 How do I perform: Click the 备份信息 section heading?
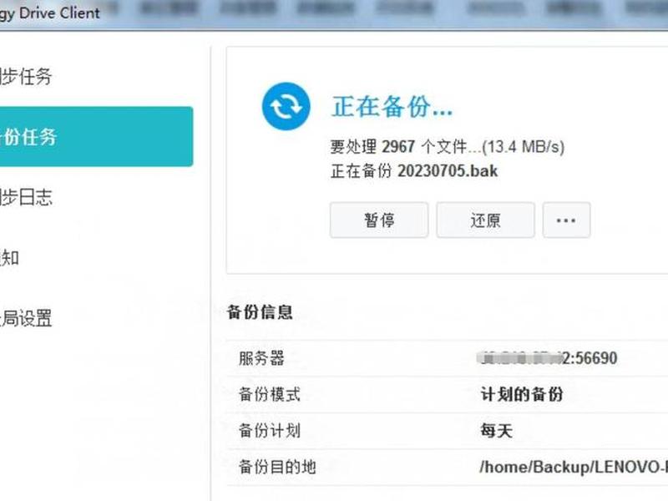point(260,311)
